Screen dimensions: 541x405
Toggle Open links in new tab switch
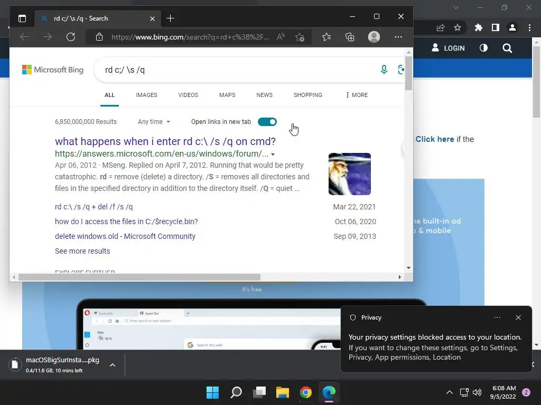(x=267, y=122)
